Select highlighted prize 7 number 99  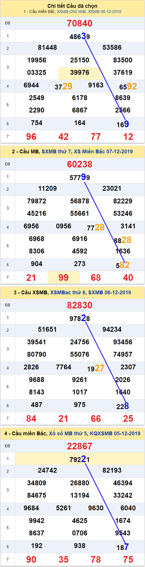click(x=63, y=277)
